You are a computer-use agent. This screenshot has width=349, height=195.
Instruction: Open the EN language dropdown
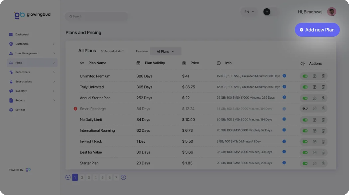(249, 12)
